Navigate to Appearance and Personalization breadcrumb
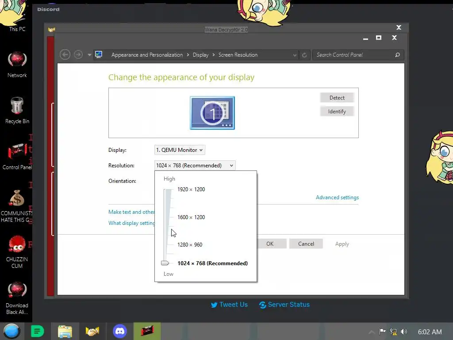Viewport: 453px width, 340px height. point(147,55)
